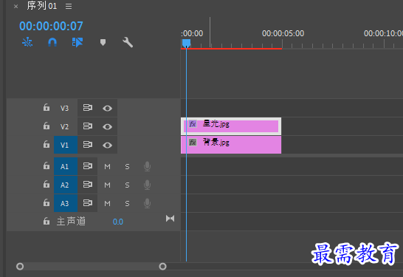Toggle A2 track targeting

[66, 185]
